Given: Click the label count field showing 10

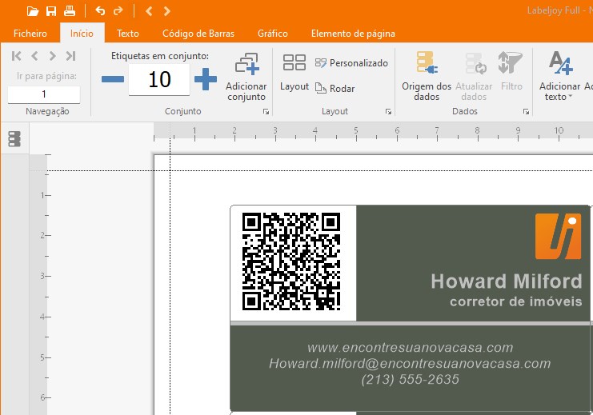Looking at the screenshot, I should (159, 79).
